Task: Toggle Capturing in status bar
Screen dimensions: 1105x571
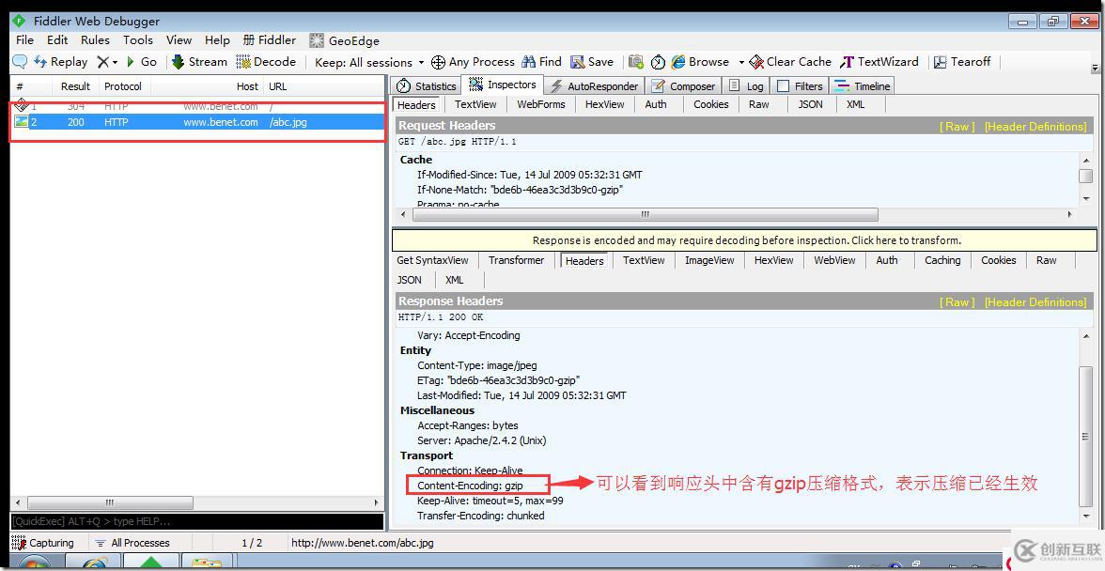Action: [x=43, y=543]
